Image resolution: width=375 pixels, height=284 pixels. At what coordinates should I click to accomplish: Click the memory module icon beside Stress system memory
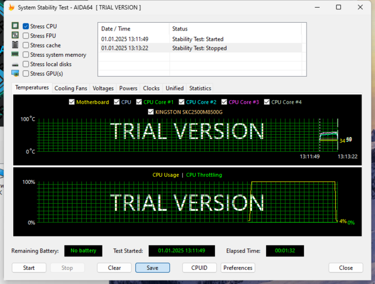click(15, 54)
